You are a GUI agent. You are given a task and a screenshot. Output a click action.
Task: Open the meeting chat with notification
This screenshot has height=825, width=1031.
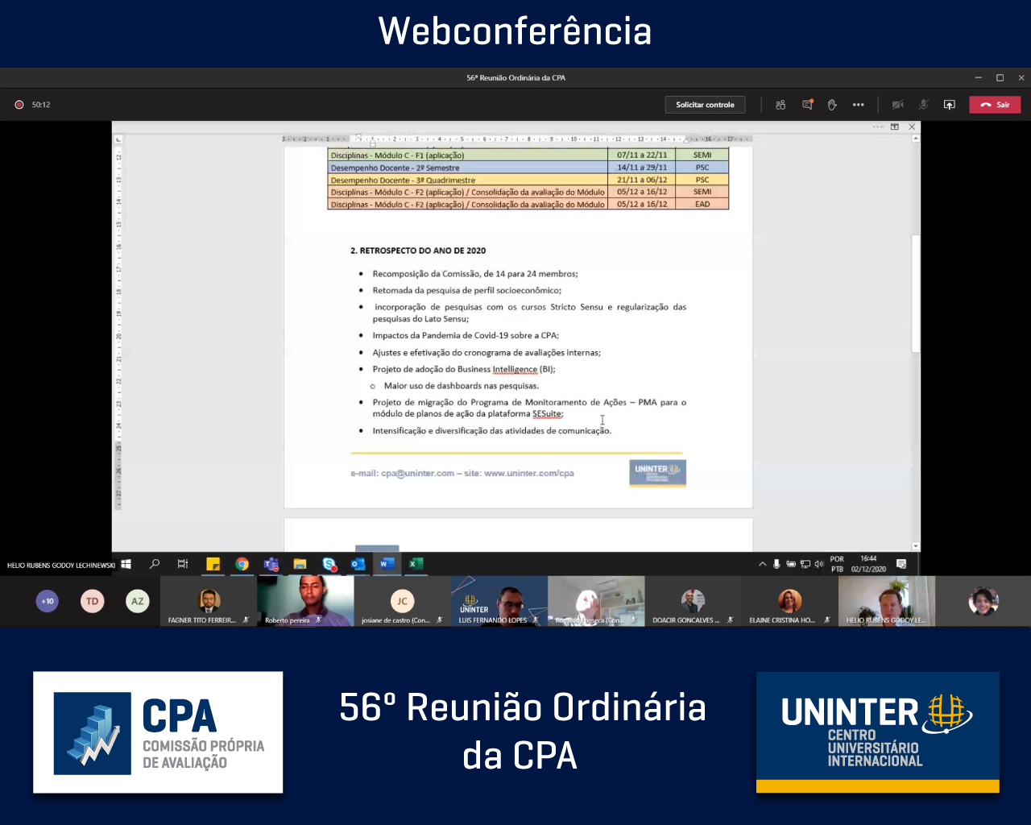tap(807, 105)
